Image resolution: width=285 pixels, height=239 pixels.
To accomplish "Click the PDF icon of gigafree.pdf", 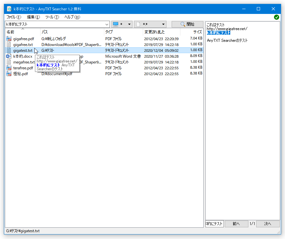I will pos(9,39).
